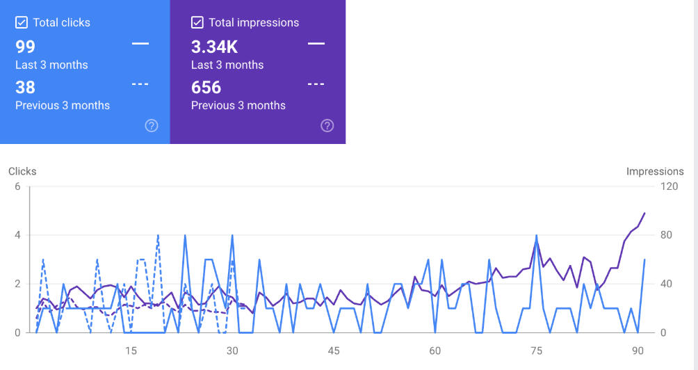698x370 pixels.
Task: Click dashed line legend beside 656 impressions
Action: (x=316, y=84)
